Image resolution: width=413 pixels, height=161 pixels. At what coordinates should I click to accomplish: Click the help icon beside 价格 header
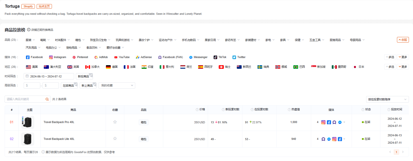coord(197,110)
